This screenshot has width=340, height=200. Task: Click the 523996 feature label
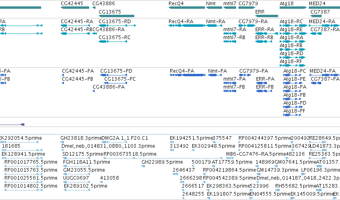259,186
